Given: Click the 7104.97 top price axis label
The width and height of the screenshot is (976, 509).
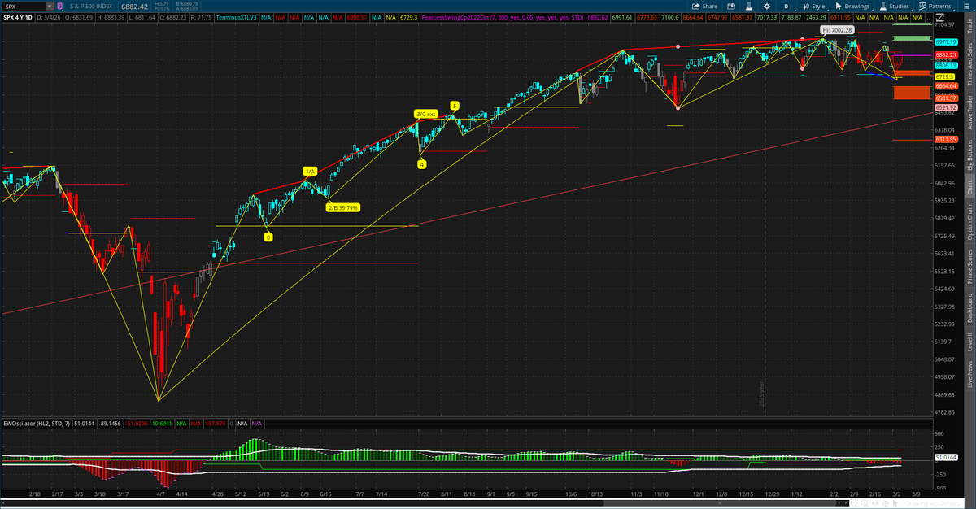Looking at the screenshot, I should 945,24.
